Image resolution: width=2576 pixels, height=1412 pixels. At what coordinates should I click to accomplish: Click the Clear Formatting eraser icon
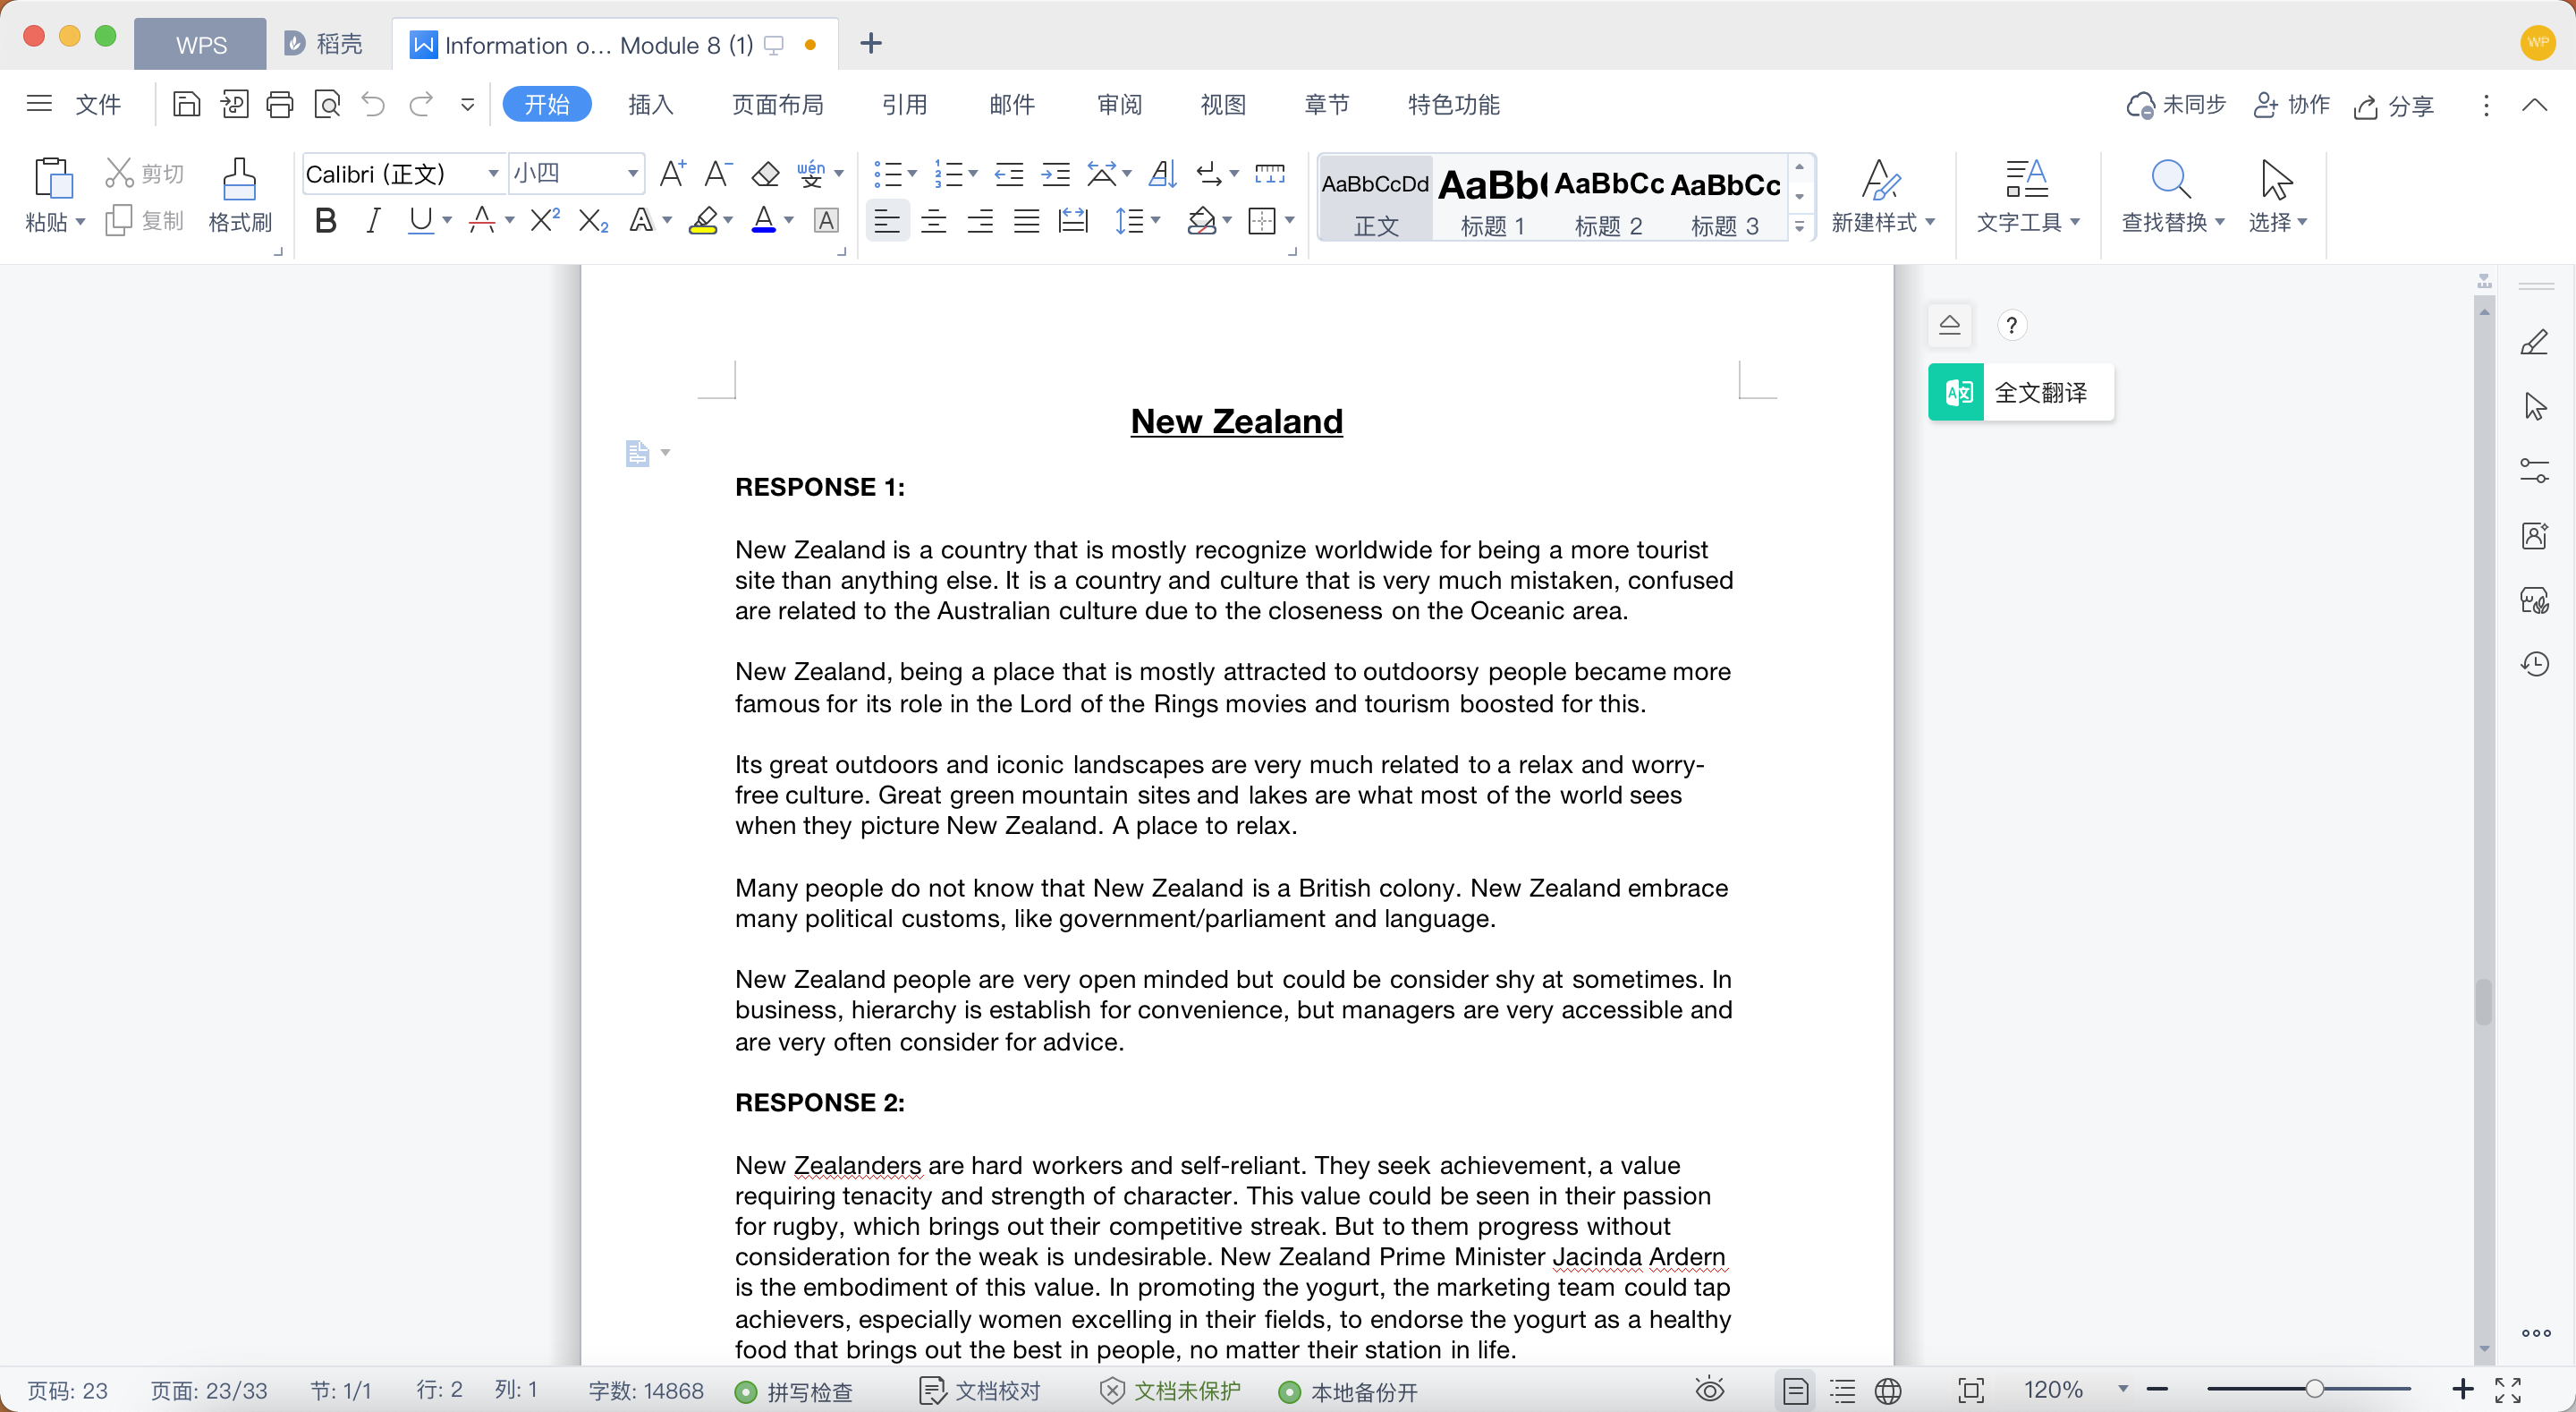[x=765, y=173]
